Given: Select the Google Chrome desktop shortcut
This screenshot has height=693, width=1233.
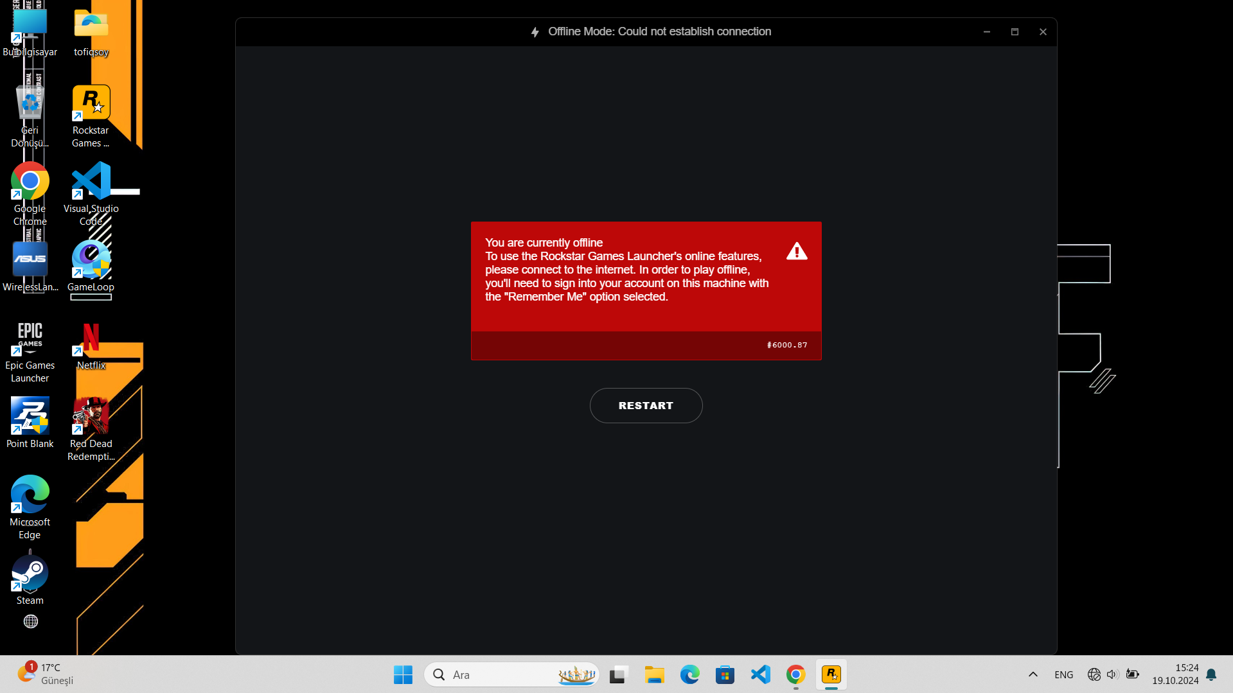Looking at the screenshot, I should click(x=30, y=194).
